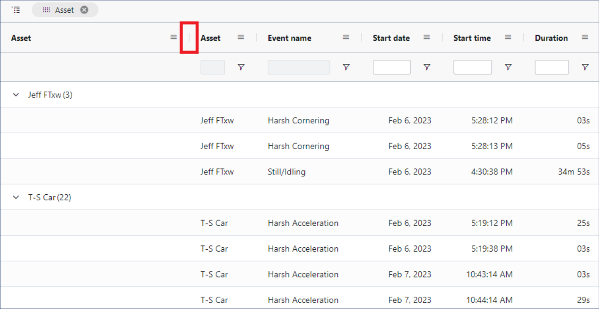
Task: Open the Start time filter funnel
Action: [x=508, y=67]
